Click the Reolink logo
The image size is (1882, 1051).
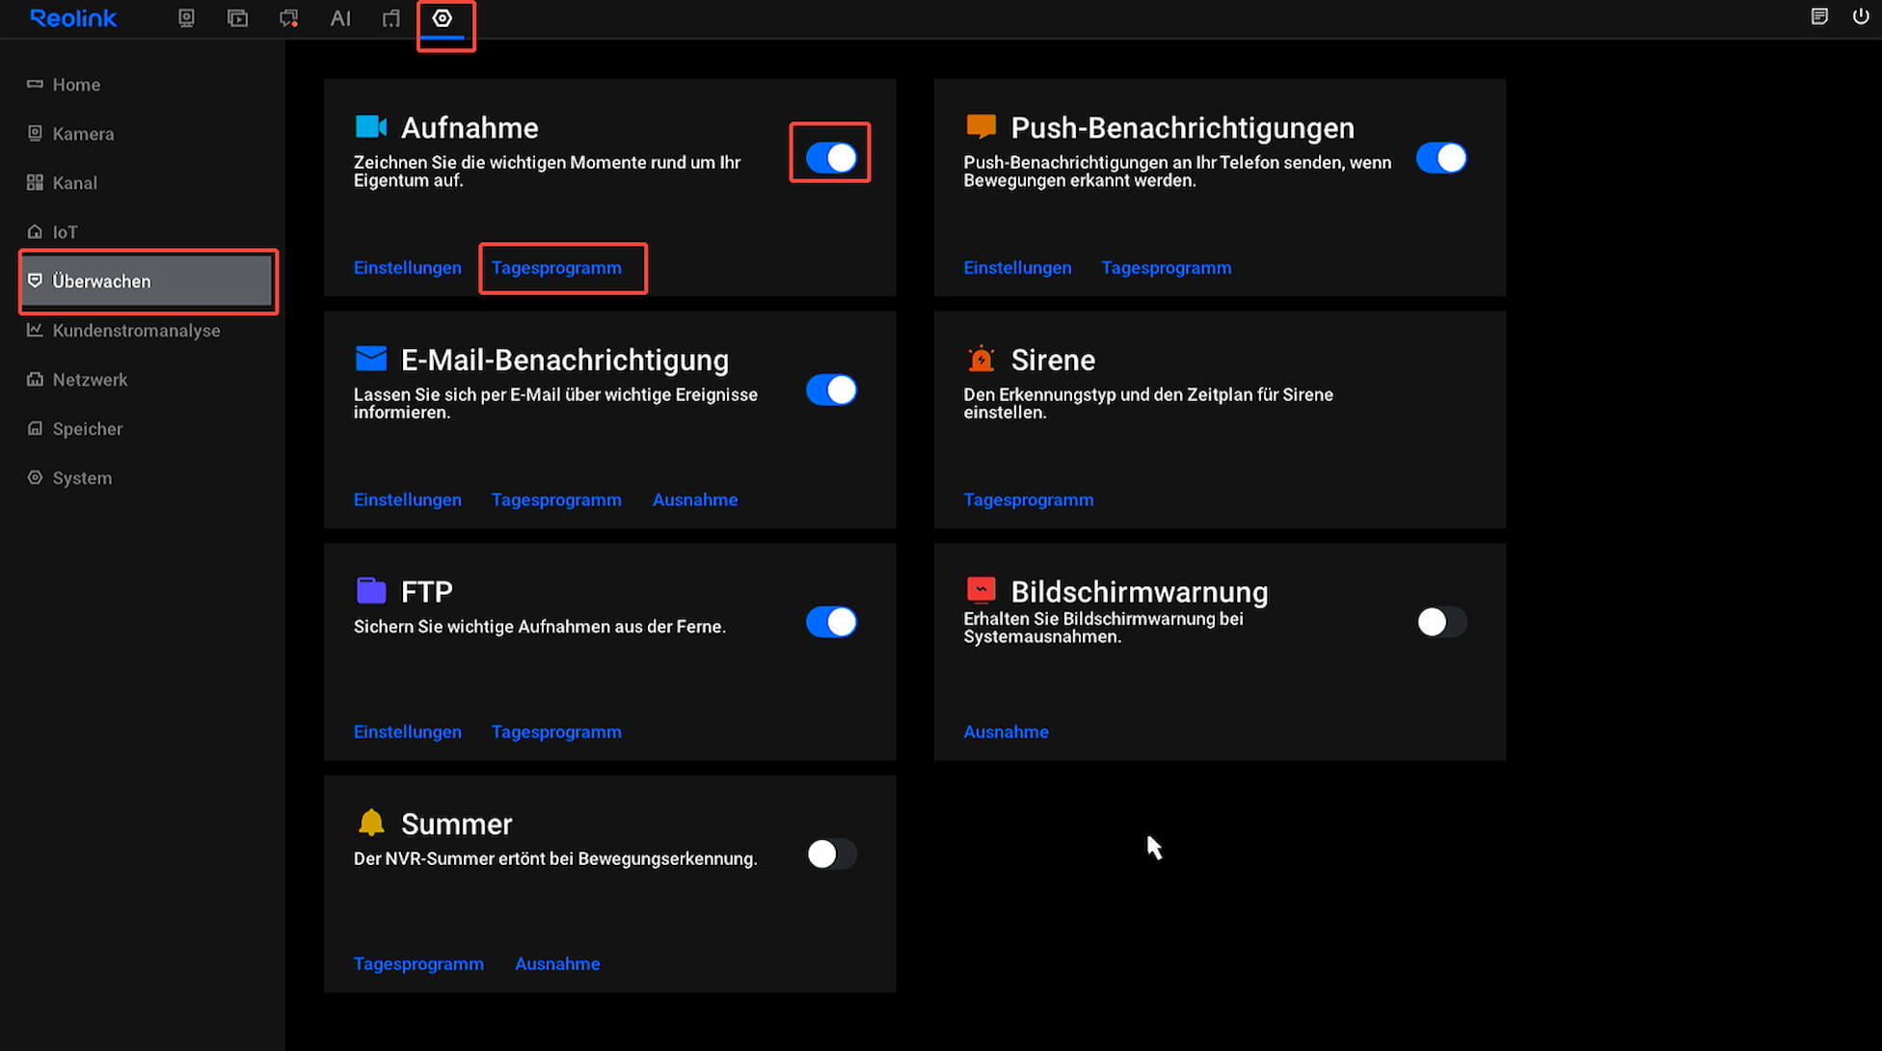pos(73,17)
